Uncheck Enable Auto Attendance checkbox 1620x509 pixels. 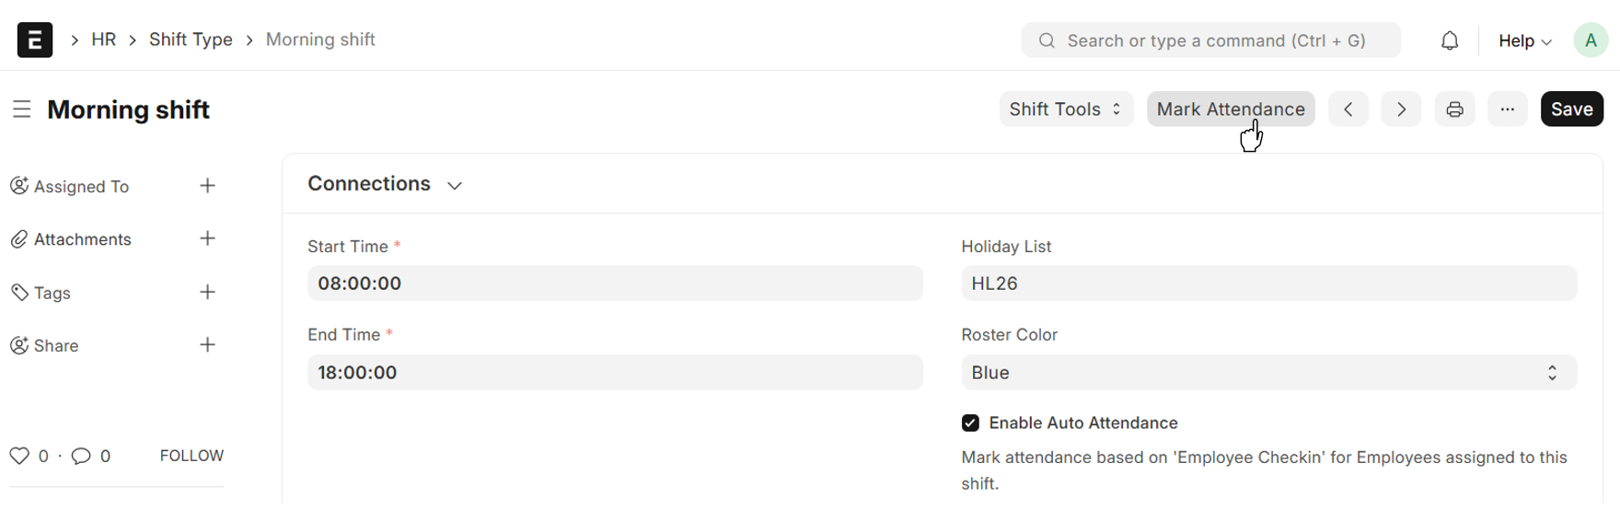[x=970, y=423]
